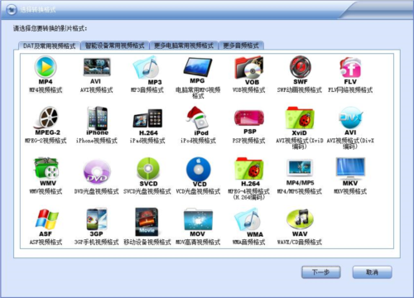Select the Movie mobile device format icon

[147, 222]
